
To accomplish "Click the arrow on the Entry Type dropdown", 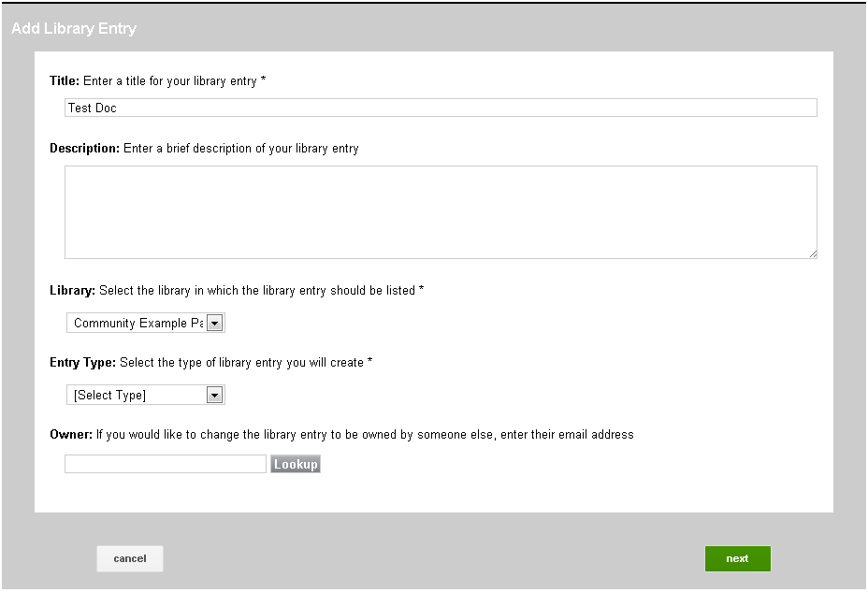I will click(214, 395).
